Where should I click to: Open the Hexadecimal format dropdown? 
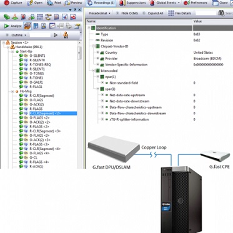(100, 13)
